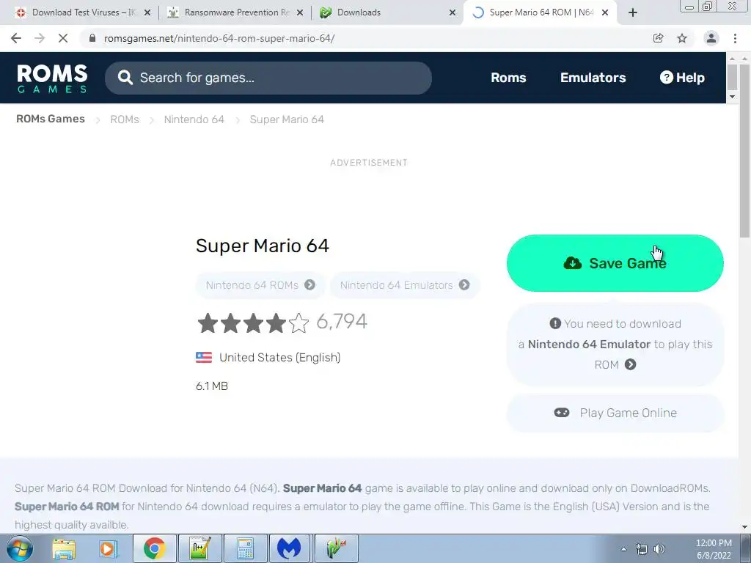Go to ROMs Games breadcrumb
751x563 pixels.
pos(51,119)
